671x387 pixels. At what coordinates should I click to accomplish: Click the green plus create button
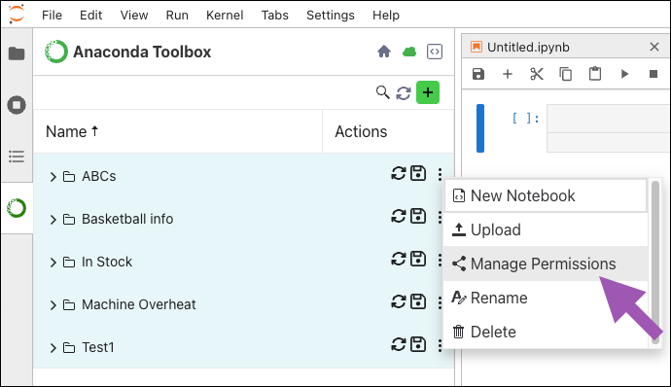click(x=428, y=92)
